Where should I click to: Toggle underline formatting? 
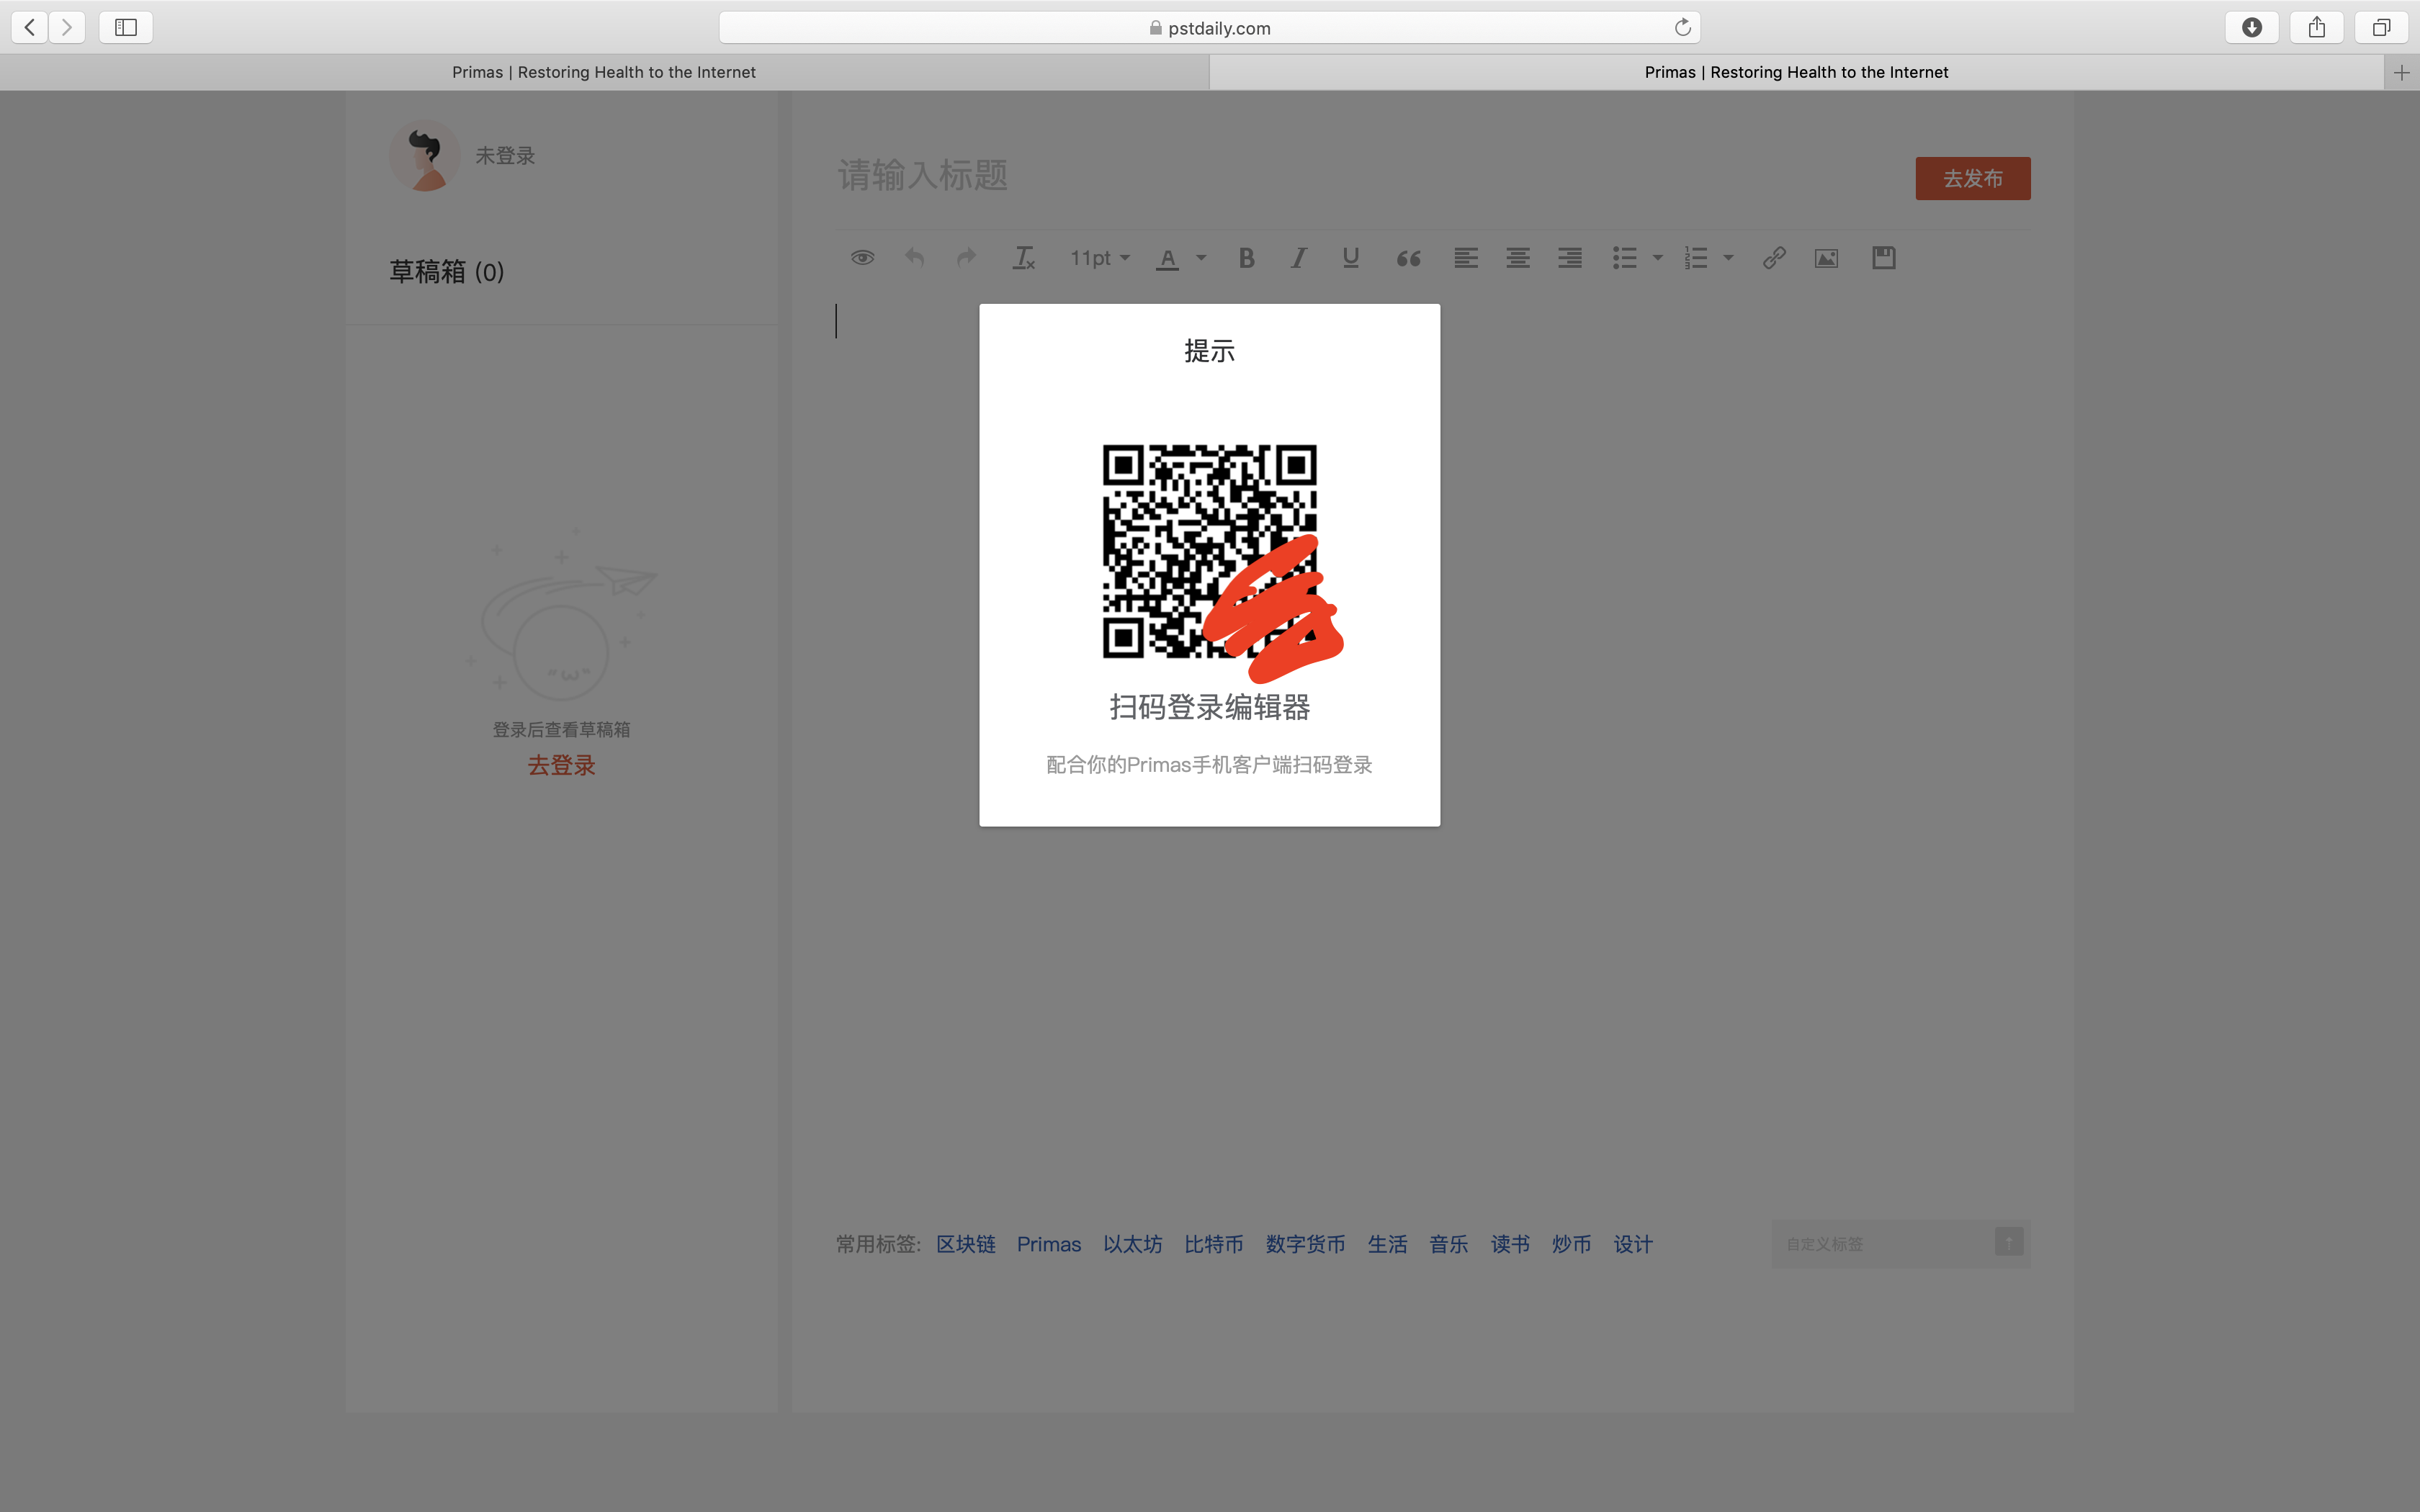tap(1350, 258)
